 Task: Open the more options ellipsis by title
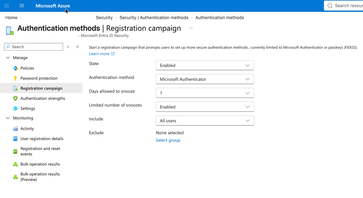(191, 28)
